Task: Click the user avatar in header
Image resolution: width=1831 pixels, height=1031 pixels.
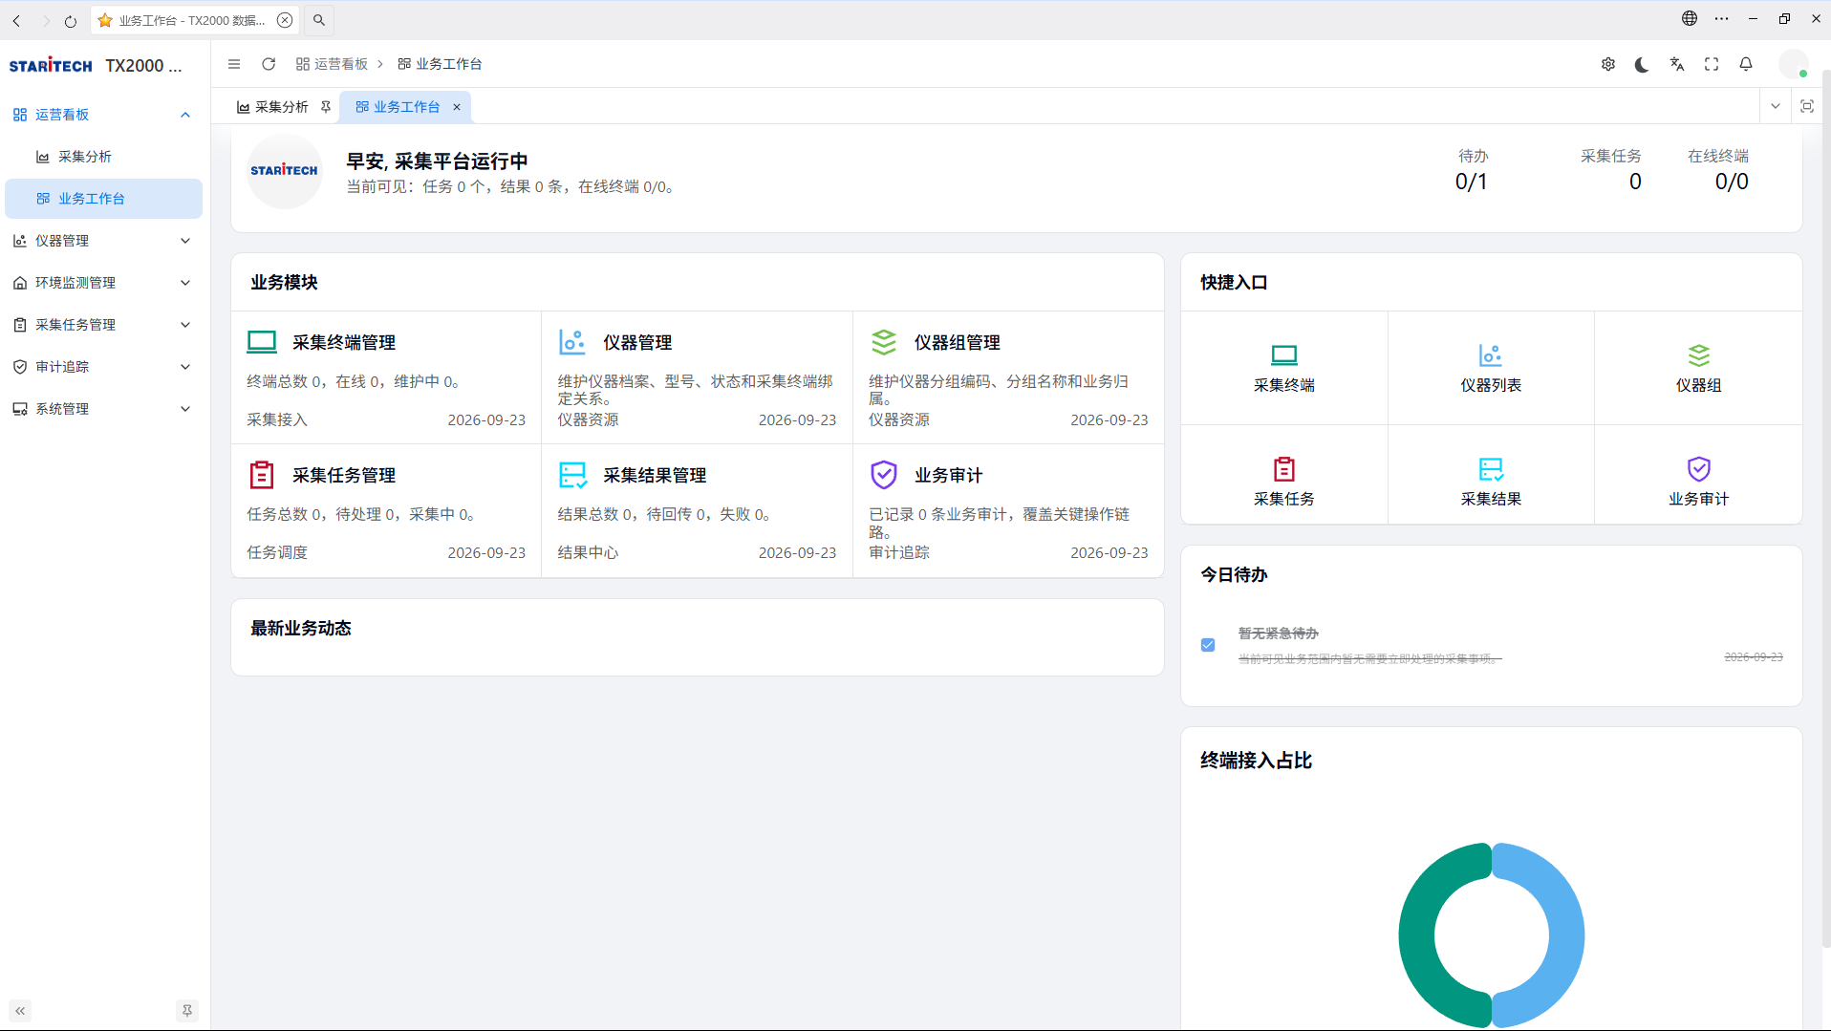Action: pyautogui.click(x=1794, y=64)
